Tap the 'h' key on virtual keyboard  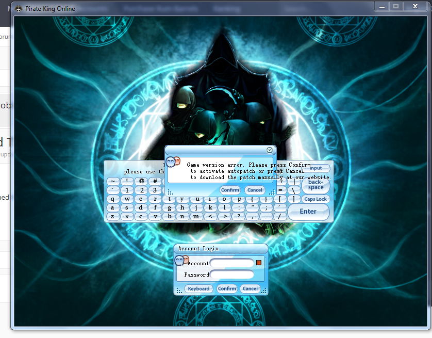[x=182, y=207]
